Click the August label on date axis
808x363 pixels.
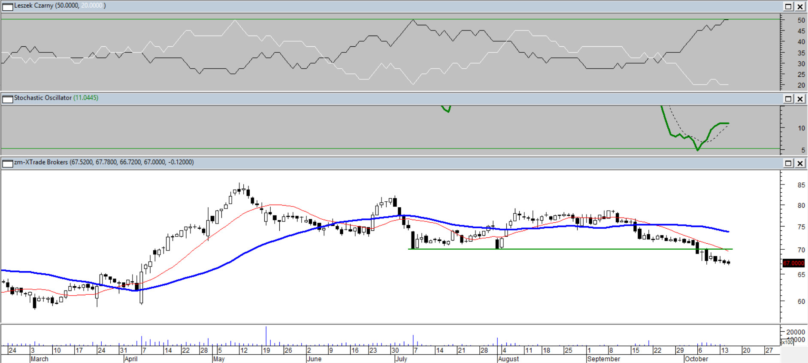coord(508,359)
